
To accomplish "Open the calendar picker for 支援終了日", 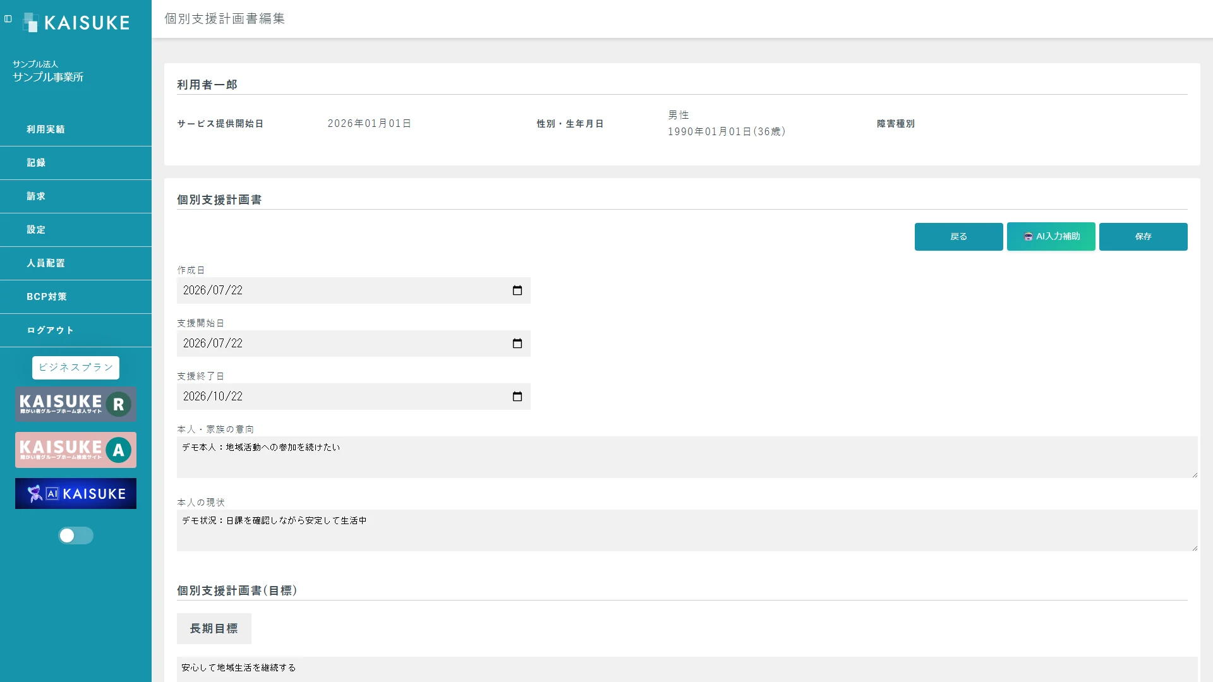I will pyautogui.click(x=517, y=397).
